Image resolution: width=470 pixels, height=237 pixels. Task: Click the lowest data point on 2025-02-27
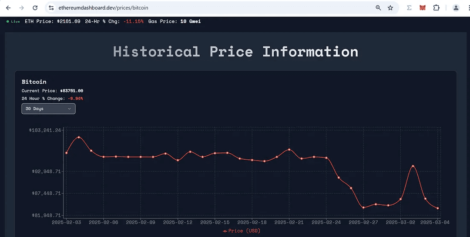click(x=363, y=207)
